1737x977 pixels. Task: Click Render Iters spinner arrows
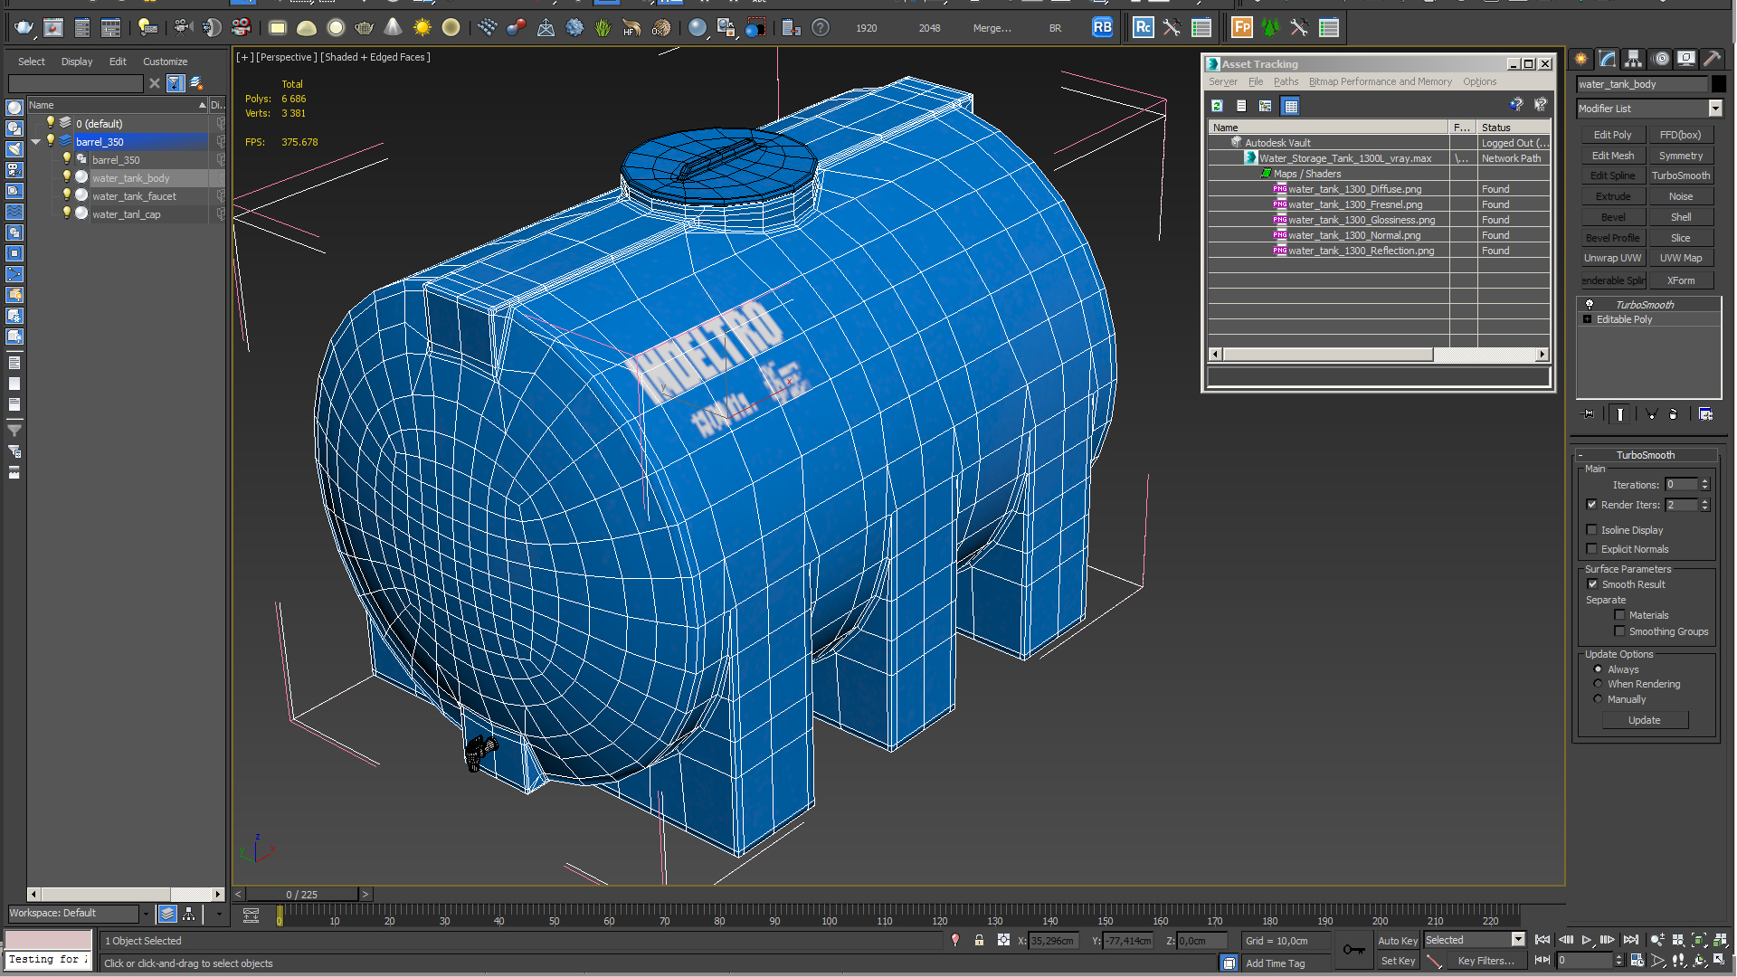pos(1704,505)
